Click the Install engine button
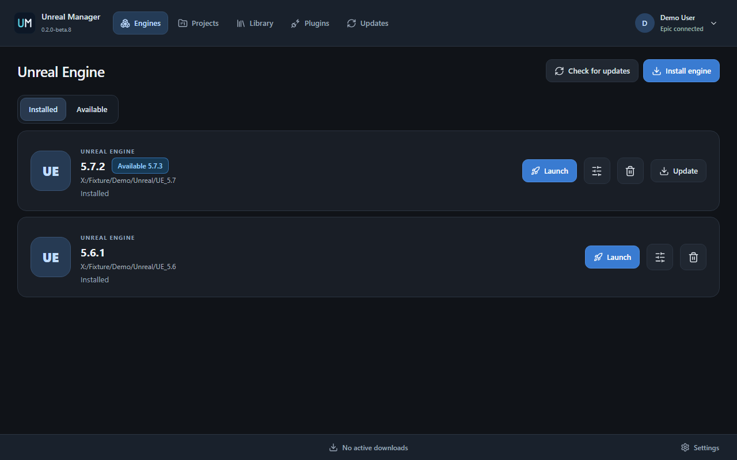 681,71
